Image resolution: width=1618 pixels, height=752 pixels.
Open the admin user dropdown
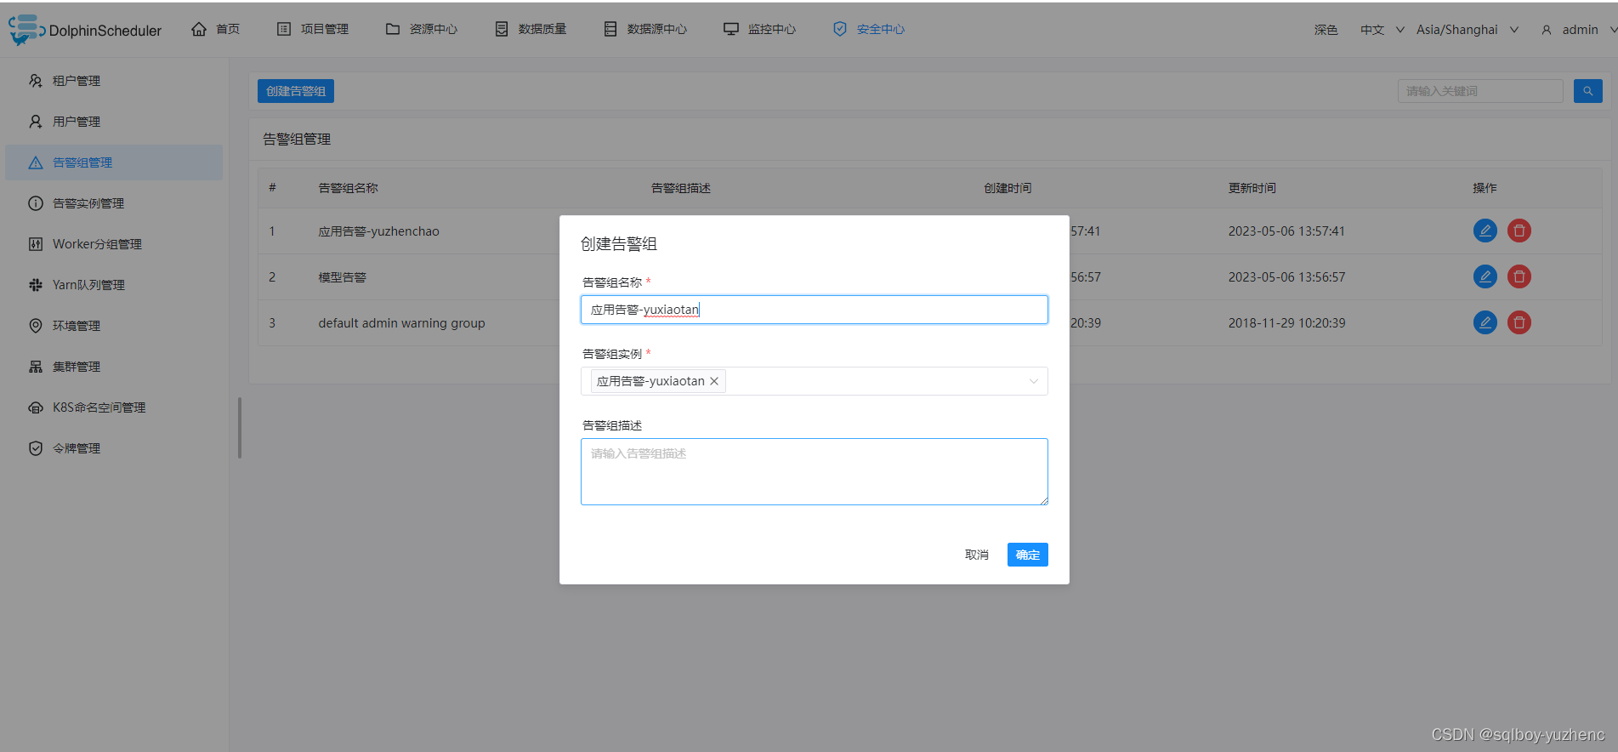click(1580, 30)
